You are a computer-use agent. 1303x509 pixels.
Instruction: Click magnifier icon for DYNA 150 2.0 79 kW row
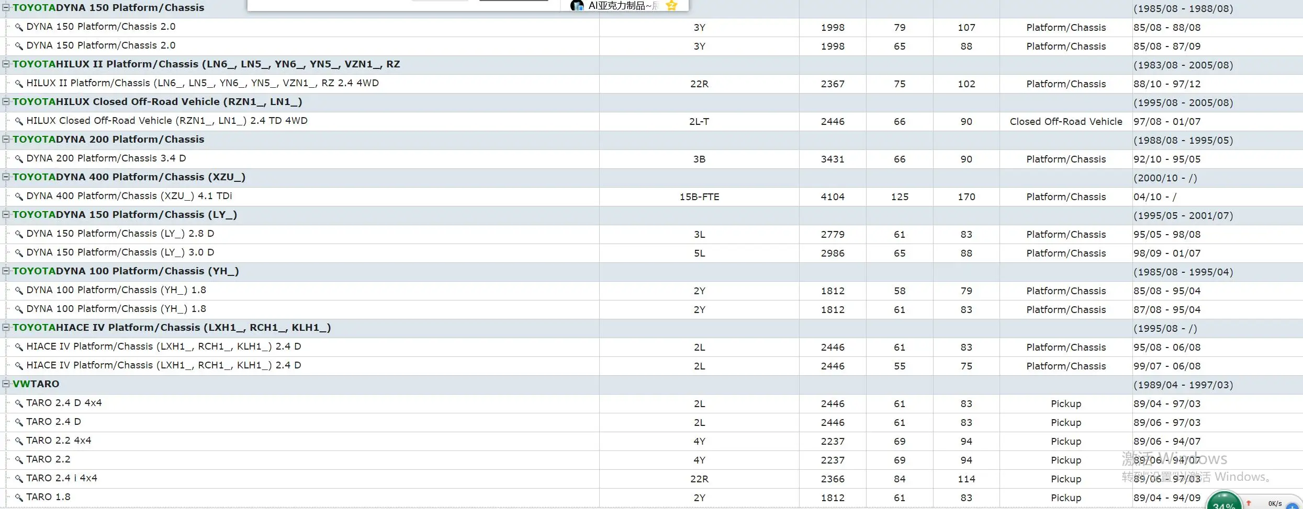[x=19, y=27]
